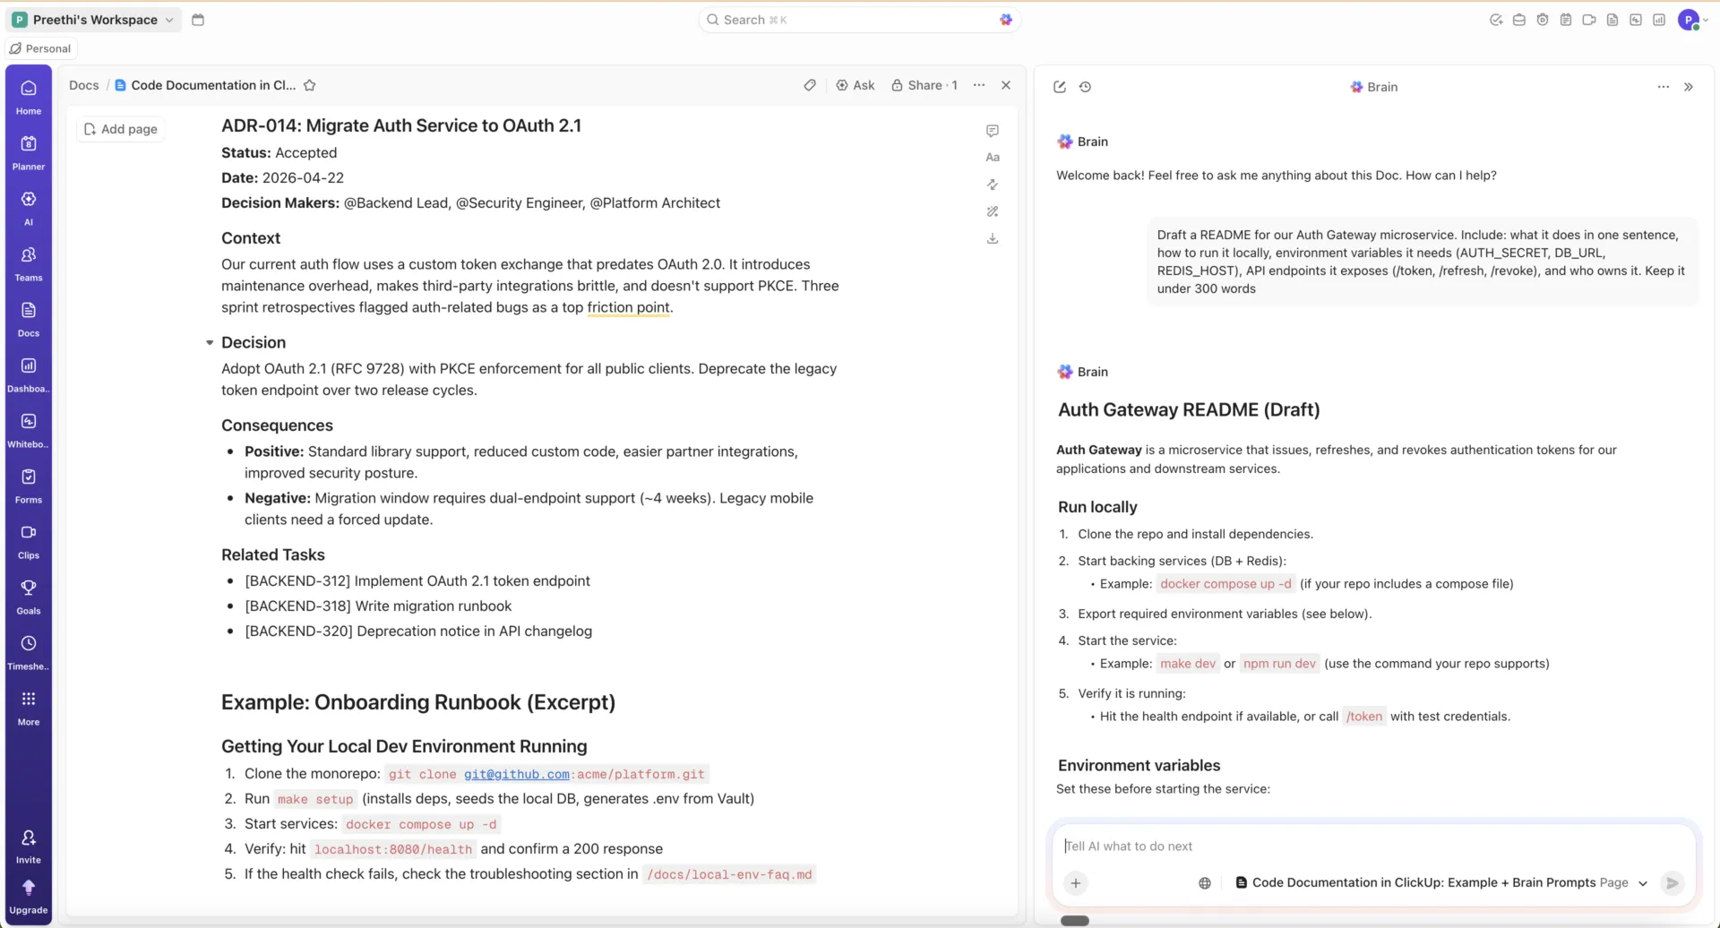Screen dimensions: 1720x928
Task: Toggle the web search globe icon
Action: click(1205, 883)
